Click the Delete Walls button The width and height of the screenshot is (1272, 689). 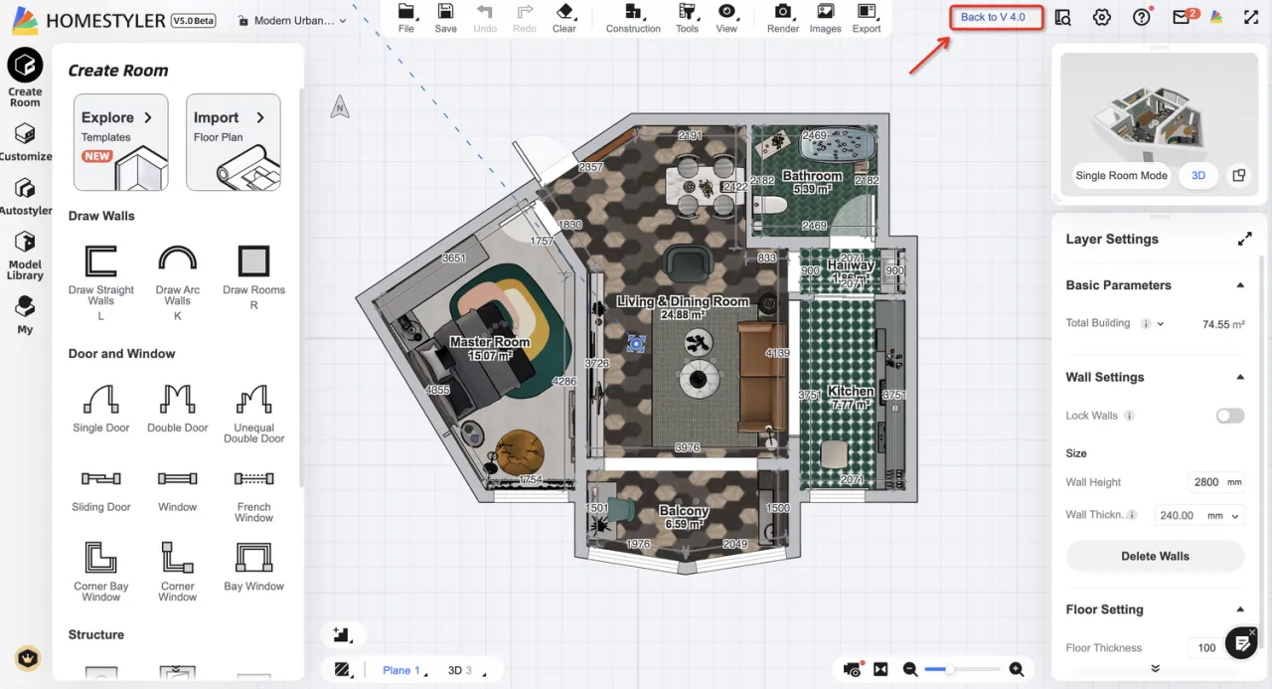coord(1155,556)
